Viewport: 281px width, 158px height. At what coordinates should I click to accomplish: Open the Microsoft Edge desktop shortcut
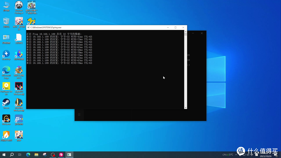pyautogui.click(x=6, y=70)
